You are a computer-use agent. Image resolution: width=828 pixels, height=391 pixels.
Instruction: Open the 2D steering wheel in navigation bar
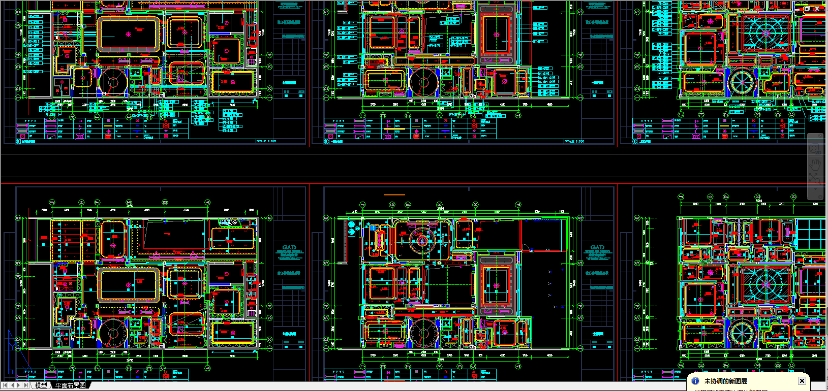coord(815,149)
